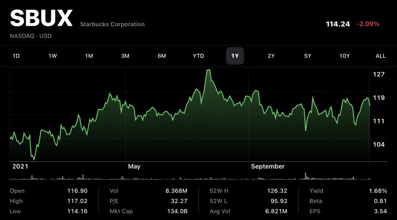Image resolution: width=397 pixels, height=220 pixels.
Task: Click the 52W H stat label
Action: [x=219, y=191]
